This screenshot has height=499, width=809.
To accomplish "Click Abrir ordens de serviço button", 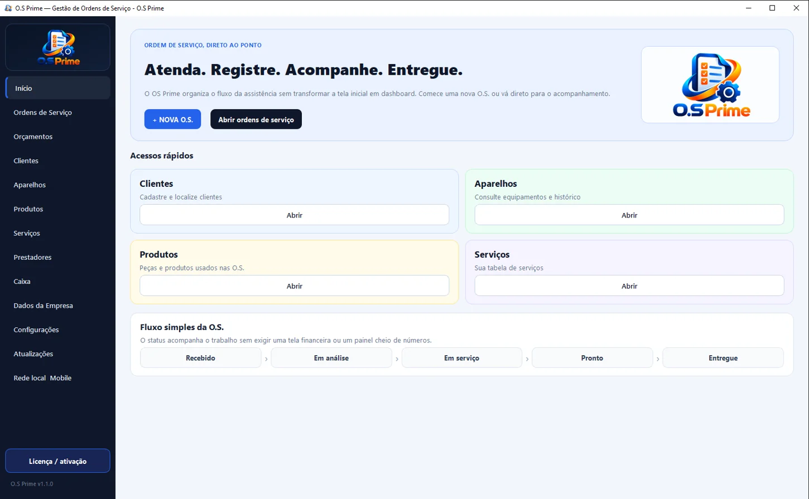I will pos(256,119).
